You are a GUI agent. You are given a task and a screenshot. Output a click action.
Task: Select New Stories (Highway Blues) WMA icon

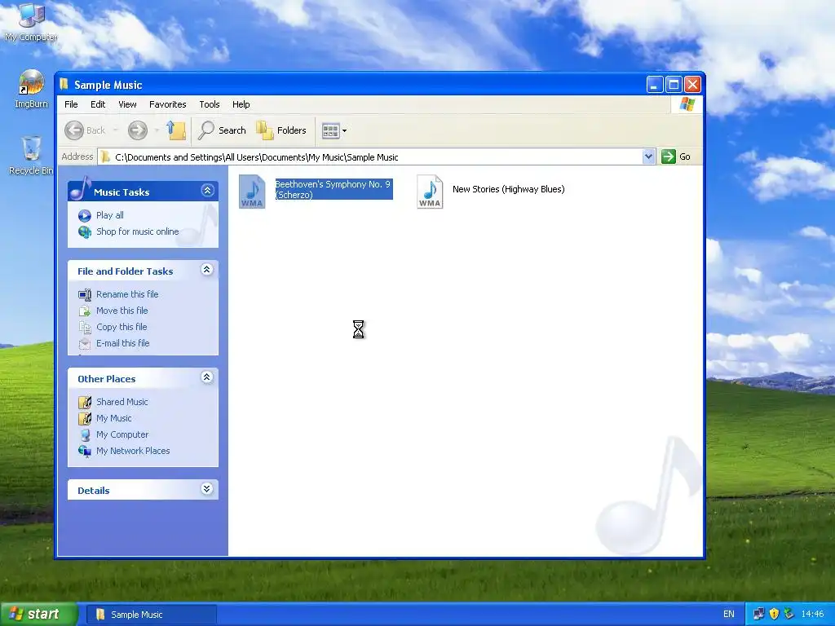click(x=430, y=191)
